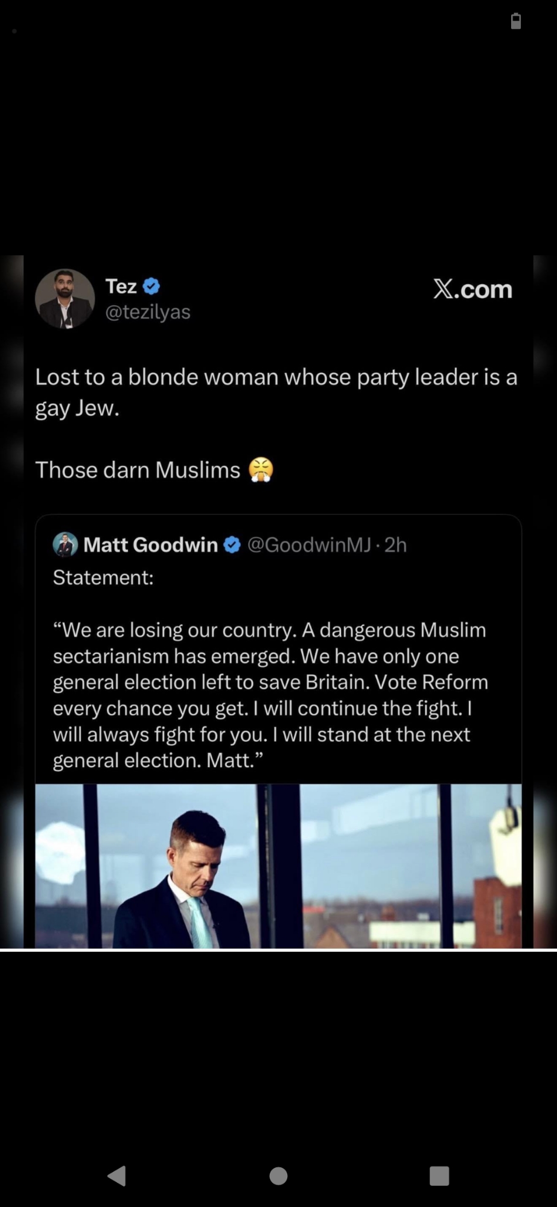Open the @tezilyas handle

point(148,312)
